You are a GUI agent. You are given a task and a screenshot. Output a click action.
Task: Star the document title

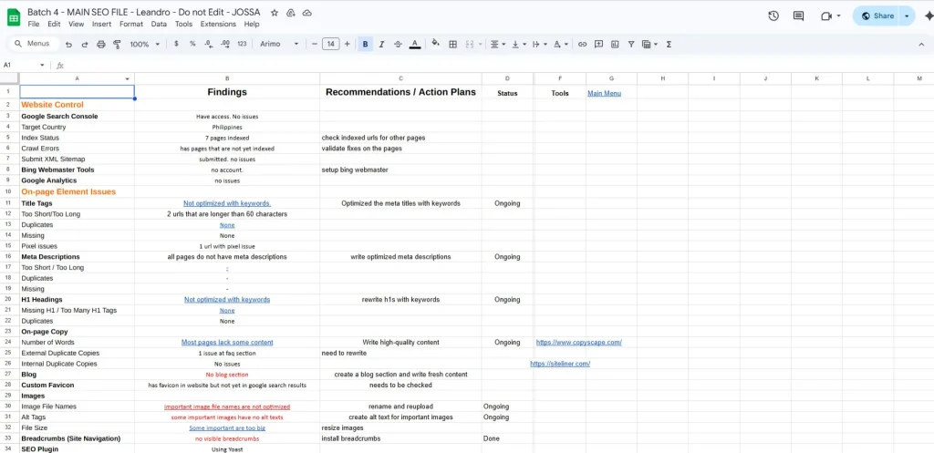(x=274, y=13)
